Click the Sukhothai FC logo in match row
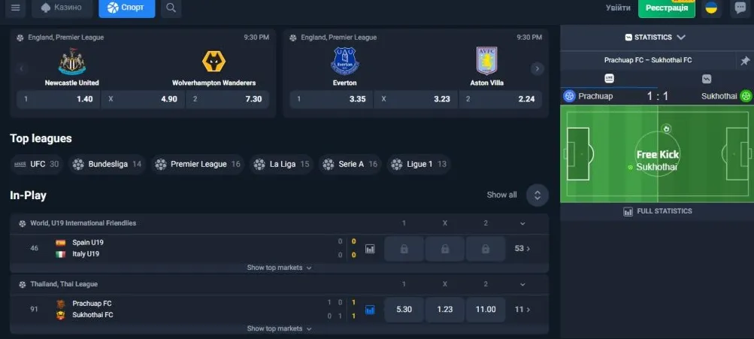 coord(61,316)
